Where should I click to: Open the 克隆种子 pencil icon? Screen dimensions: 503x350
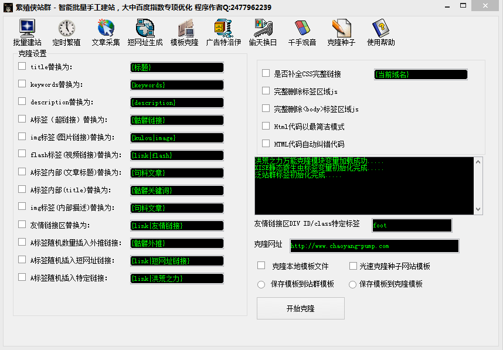coord(341,33)
